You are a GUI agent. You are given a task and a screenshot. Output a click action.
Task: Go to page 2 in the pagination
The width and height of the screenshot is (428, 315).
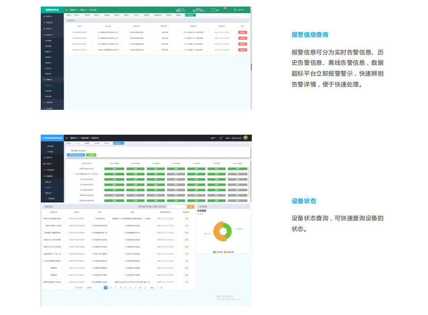111,287
